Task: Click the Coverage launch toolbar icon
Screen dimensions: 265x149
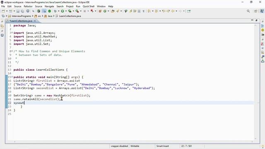Action: click(x=70, y=11)
